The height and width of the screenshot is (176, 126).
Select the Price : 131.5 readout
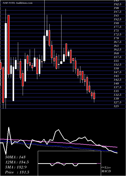click(x=17, y=172)
